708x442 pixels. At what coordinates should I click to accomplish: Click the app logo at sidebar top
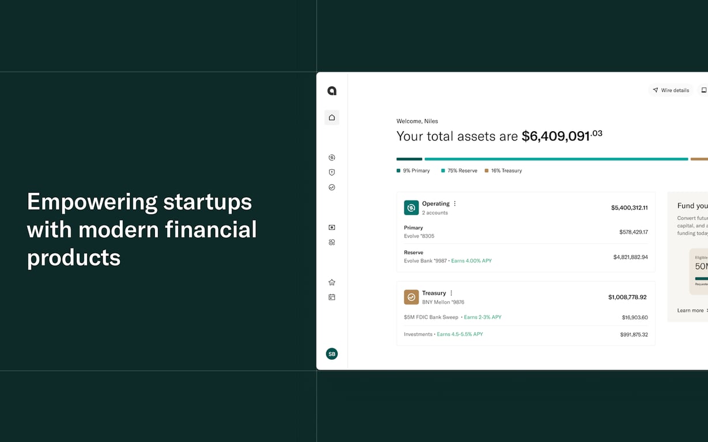tap(332, 91)
